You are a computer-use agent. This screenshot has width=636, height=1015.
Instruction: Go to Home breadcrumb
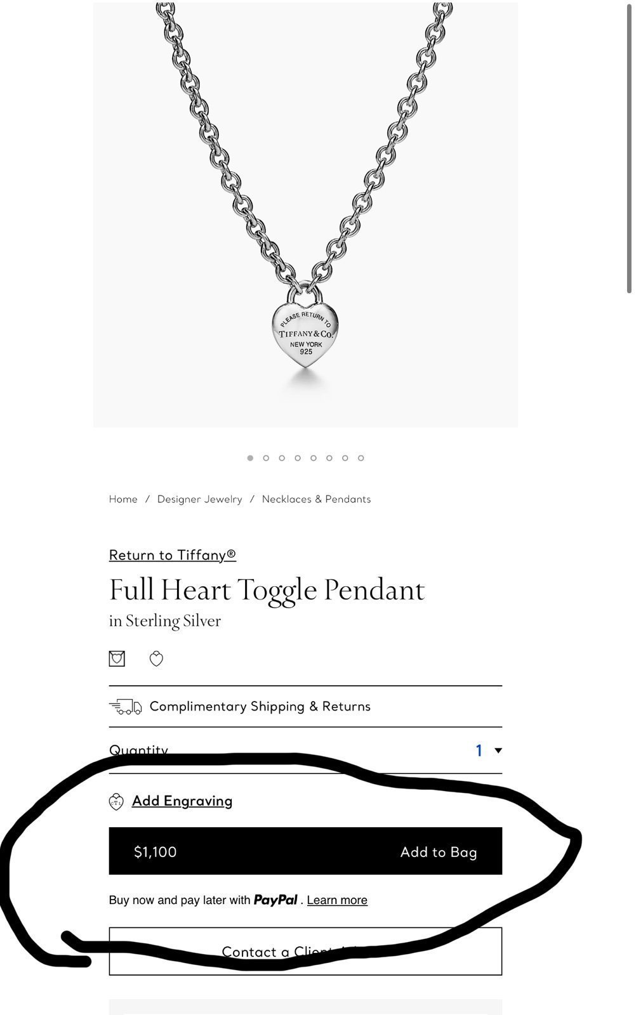(x=123, y=499)
